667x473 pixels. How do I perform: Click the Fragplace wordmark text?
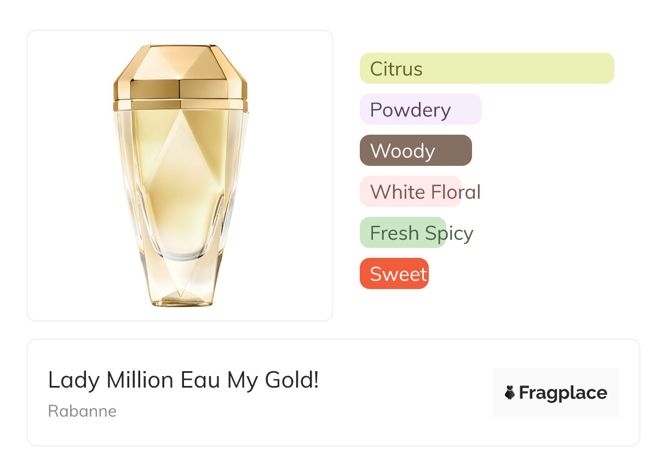[563, 393]
